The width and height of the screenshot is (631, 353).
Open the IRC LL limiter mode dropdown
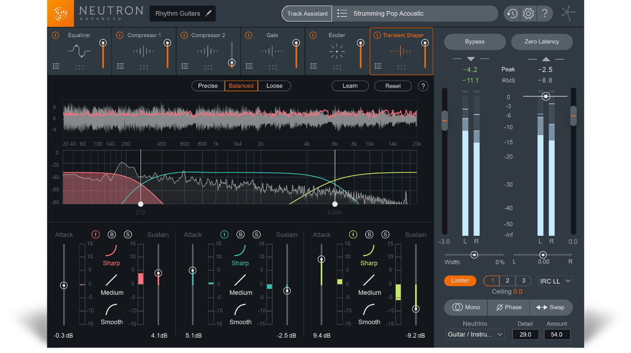point(555,281)
